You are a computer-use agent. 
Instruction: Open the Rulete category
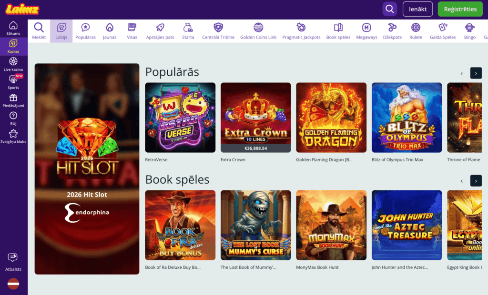click(416, 31)
